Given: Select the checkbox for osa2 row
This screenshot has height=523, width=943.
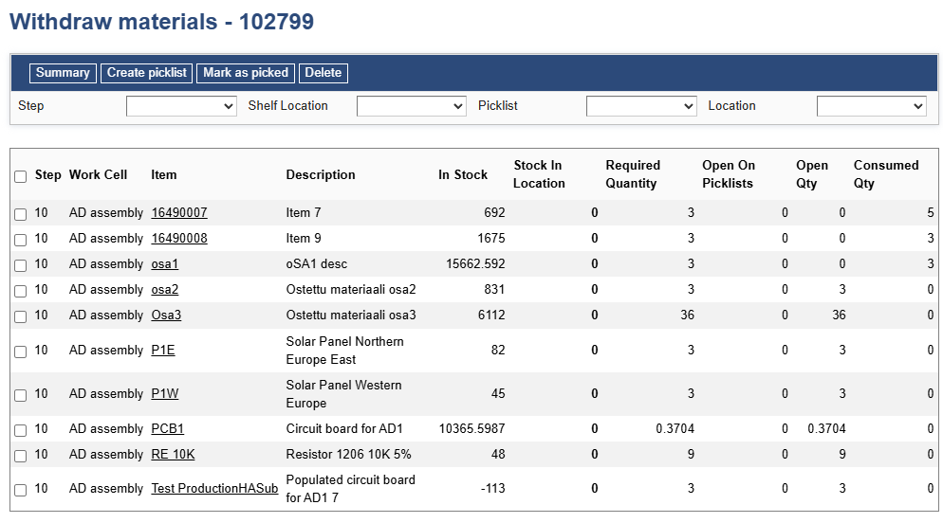Looking at the screenshot, I should [x=21, y=291].
